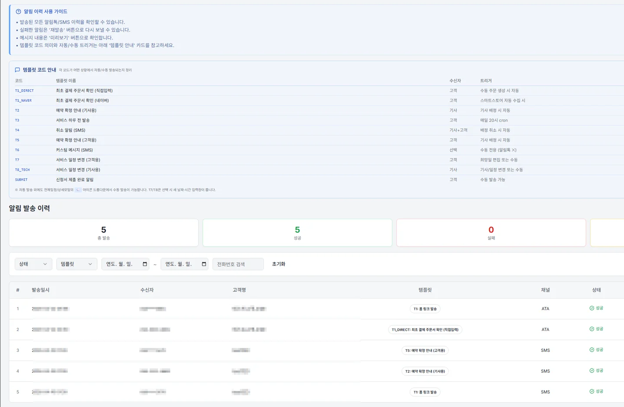Screen dimensions: 624x407
Task: Click the T3 code in the template guide
Action: click(17, 120)
